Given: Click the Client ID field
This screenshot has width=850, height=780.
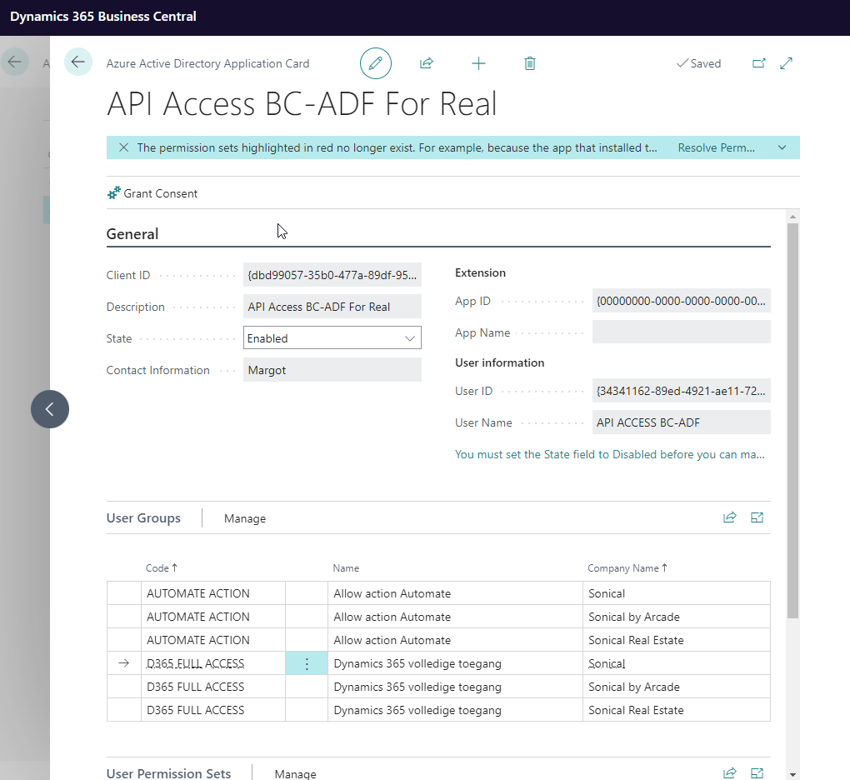Looking at the screenshot, I should [332, 275].
